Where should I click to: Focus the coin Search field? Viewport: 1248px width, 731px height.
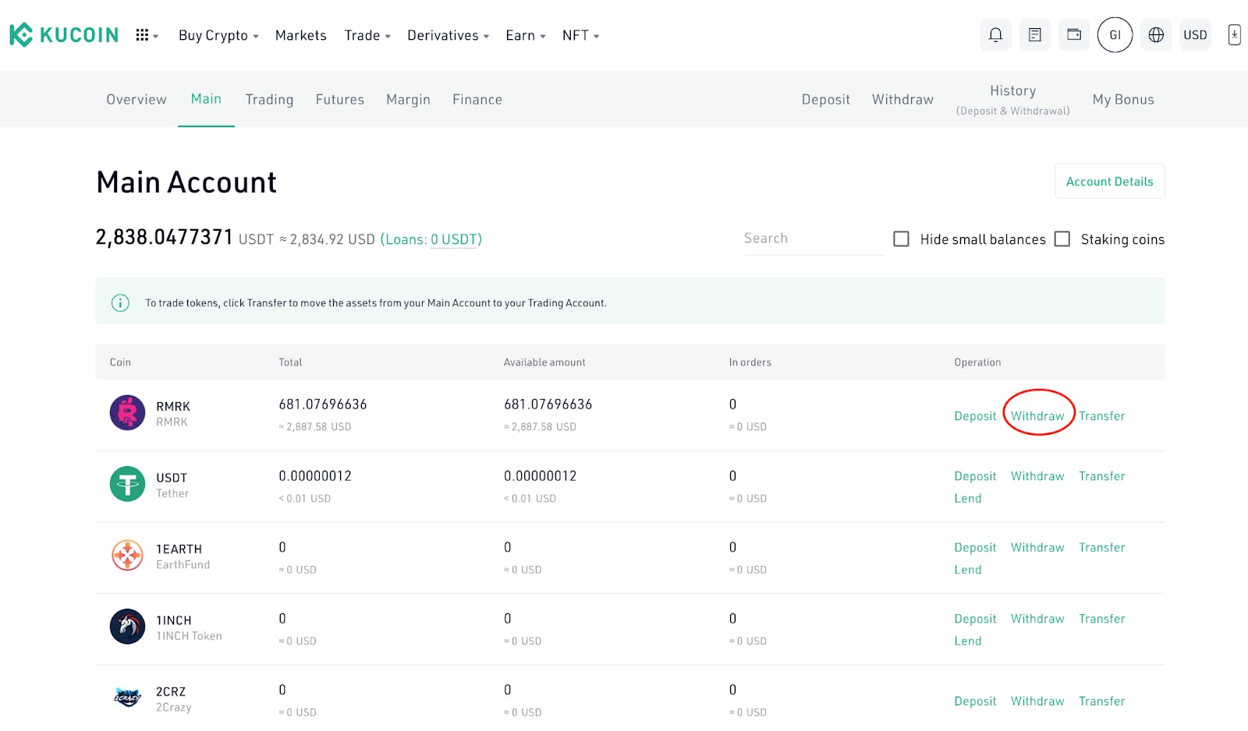tap(814, 238)
